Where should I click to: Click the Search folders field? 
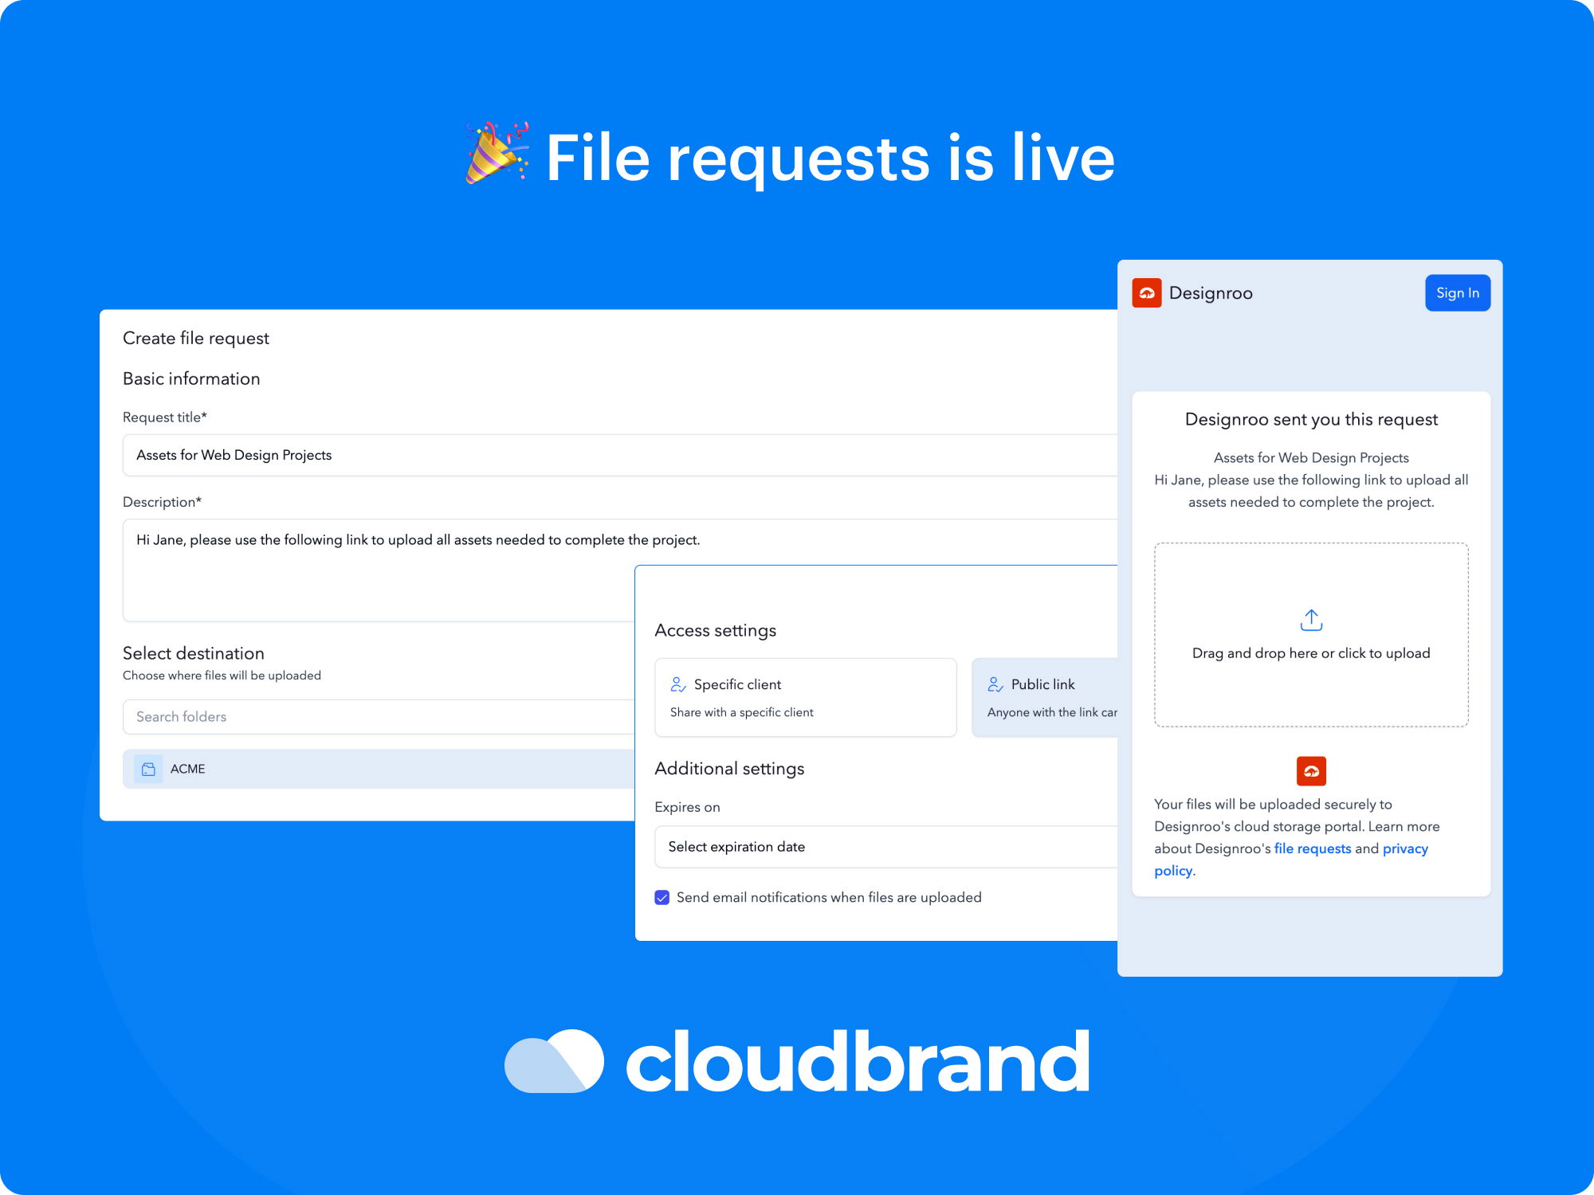click(x=379, y=717)
